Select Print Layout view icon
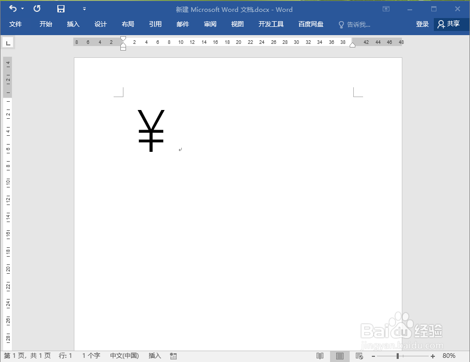Image resolution: width=470 pixels, height=362 pixels. (x=339, y=356)
